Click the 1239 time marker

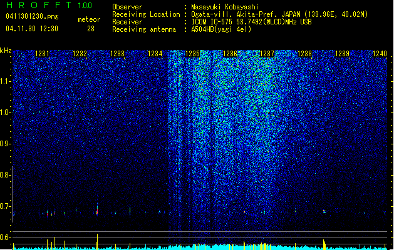[x=342, y=54]
